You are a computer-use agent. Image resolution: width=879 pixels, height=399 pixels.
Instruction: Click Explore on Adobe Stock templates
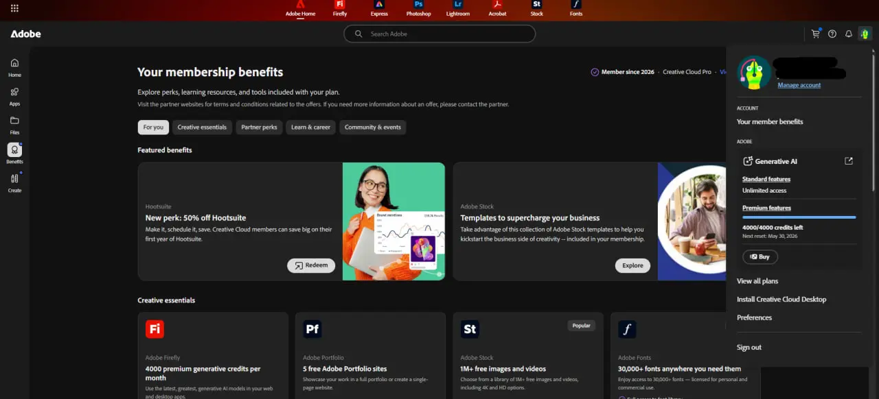pyautogui.click(x=632, y=265)
